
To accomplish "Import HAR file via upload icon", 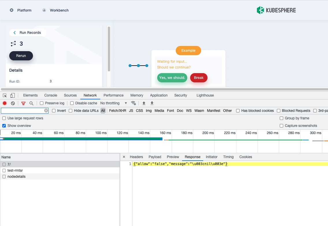I will click(144, 103).
